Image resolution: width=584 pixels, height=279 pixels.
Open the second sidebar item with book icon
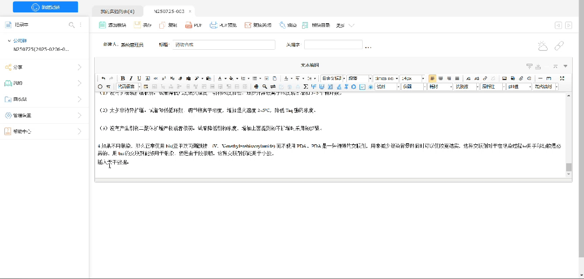click(x=44, y=83)
